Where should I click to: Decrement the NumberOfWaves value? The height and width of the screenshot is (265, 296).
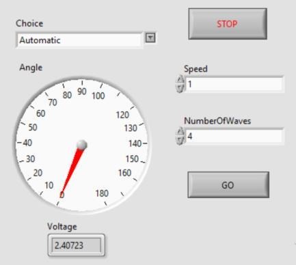coord(180,140)
